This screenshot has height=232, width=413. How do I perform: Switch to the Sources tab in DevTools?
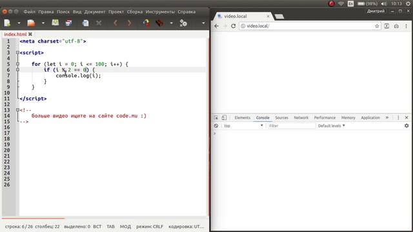(x=281, y=117)
